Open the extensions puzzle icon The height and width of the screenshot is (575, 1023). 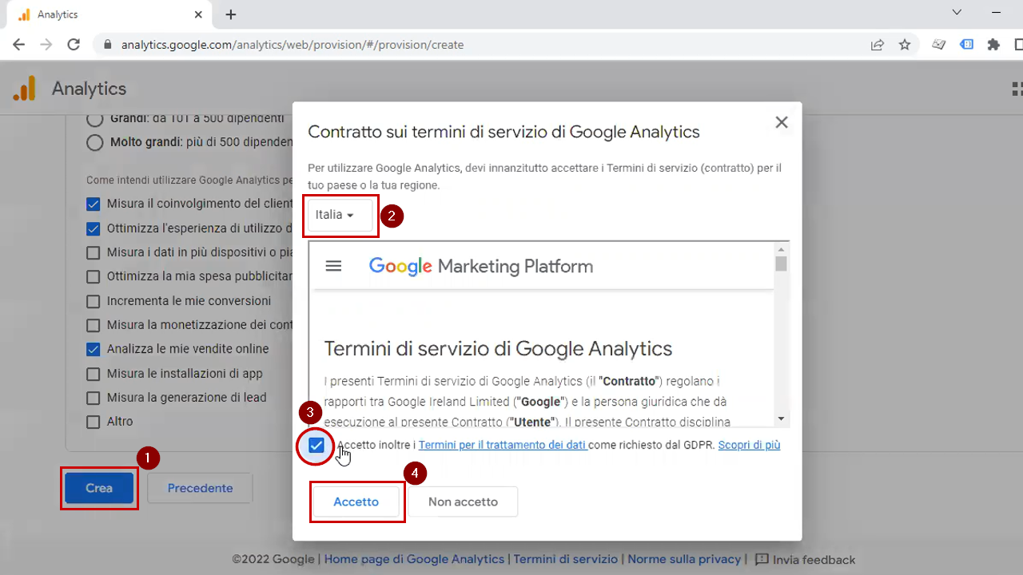[993, 45]
